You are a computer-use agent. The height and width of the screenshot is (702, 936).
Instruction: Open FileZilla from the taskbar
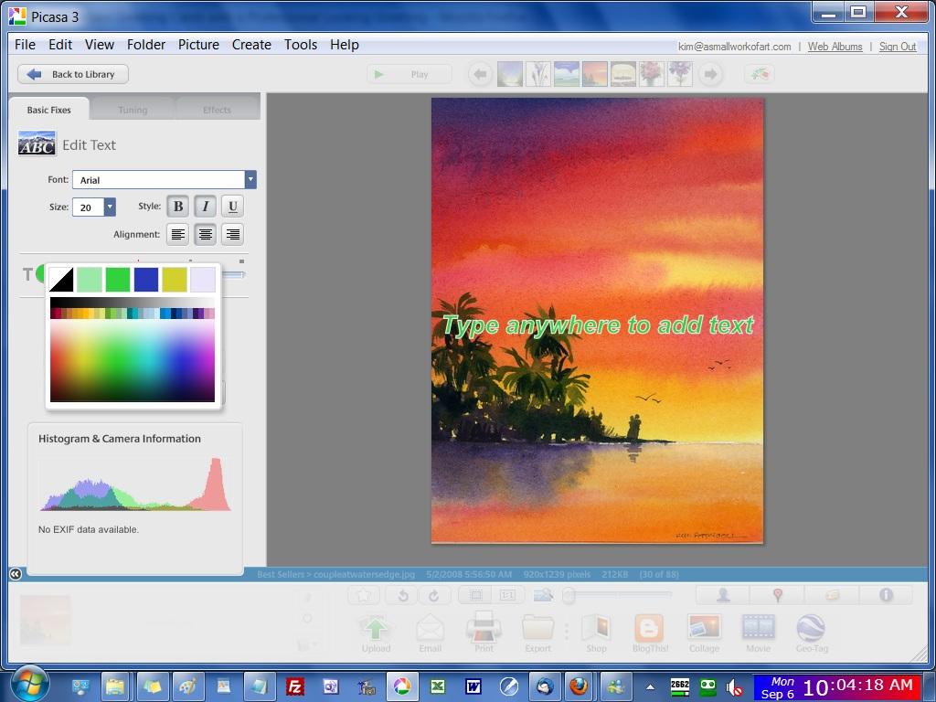(295, 686)
